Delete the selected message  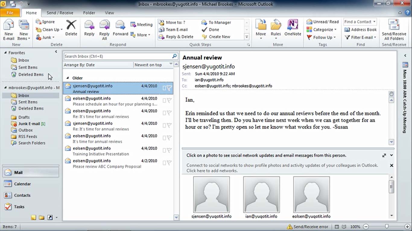coord(71,28)
